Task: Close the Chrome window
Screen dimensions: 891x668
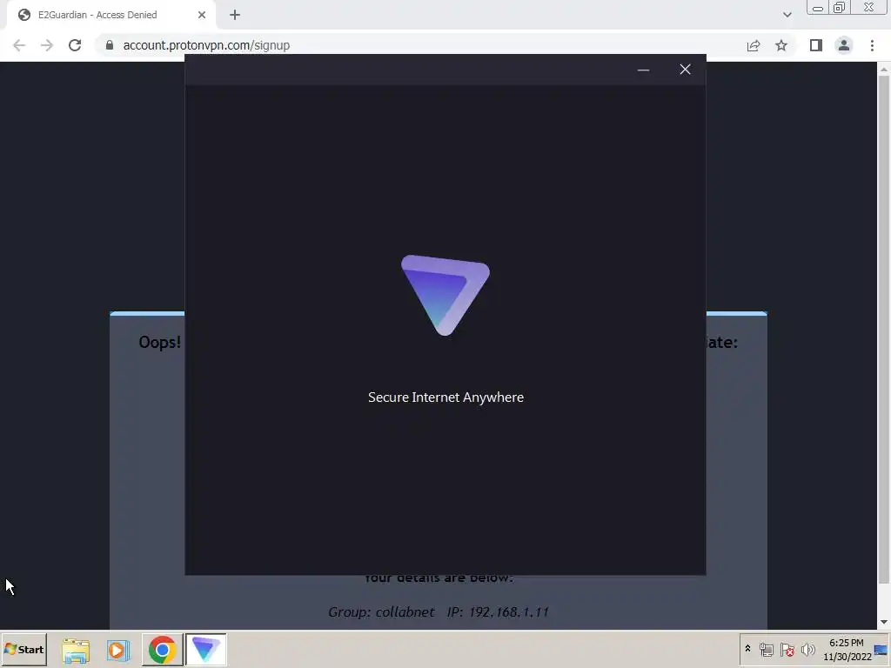Action: point(869,7)
